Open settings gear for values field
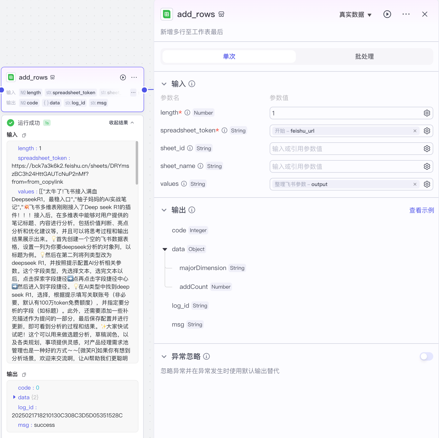Image resolution: width=439 pixels, height=438 pixels. [x=427, y=184]
